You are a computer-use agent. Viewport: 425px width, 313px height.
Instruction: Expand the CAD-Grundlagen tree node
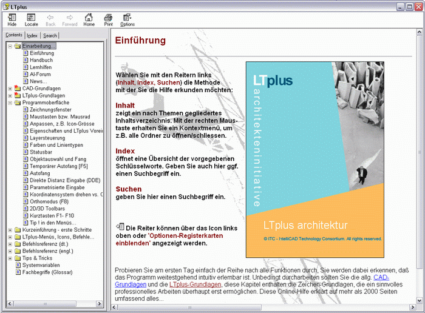pyautogui.click(x=10, y=89)
